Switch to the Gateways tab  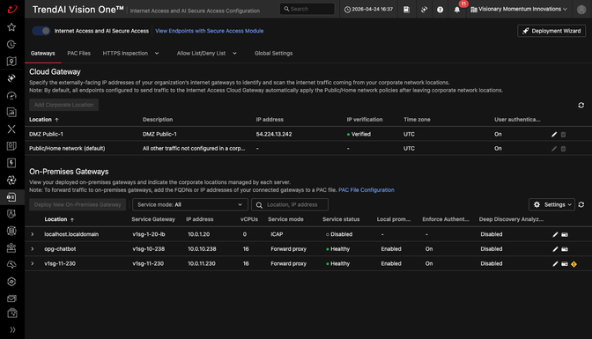42,53
